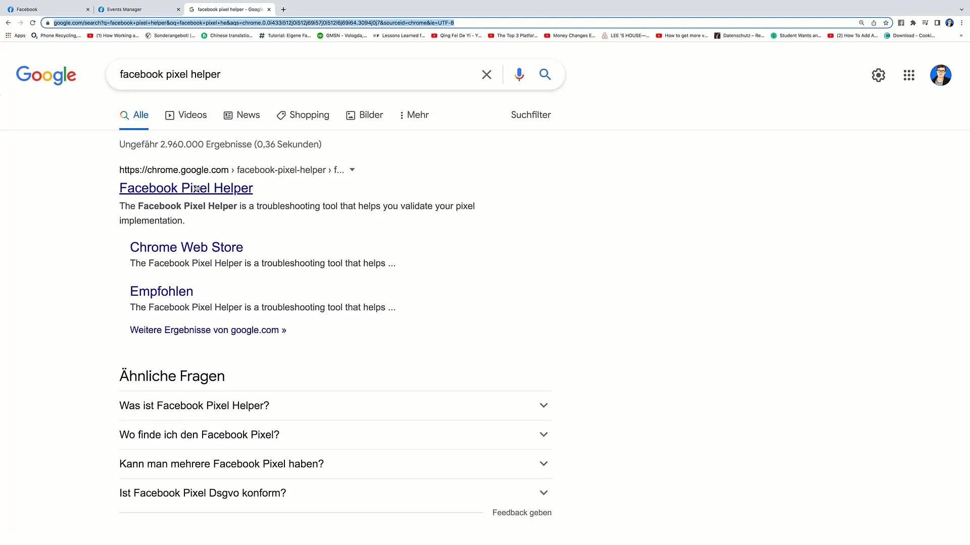
Task: Click the zoom magnifier icon in address bar
Action: tap(861, 23)
